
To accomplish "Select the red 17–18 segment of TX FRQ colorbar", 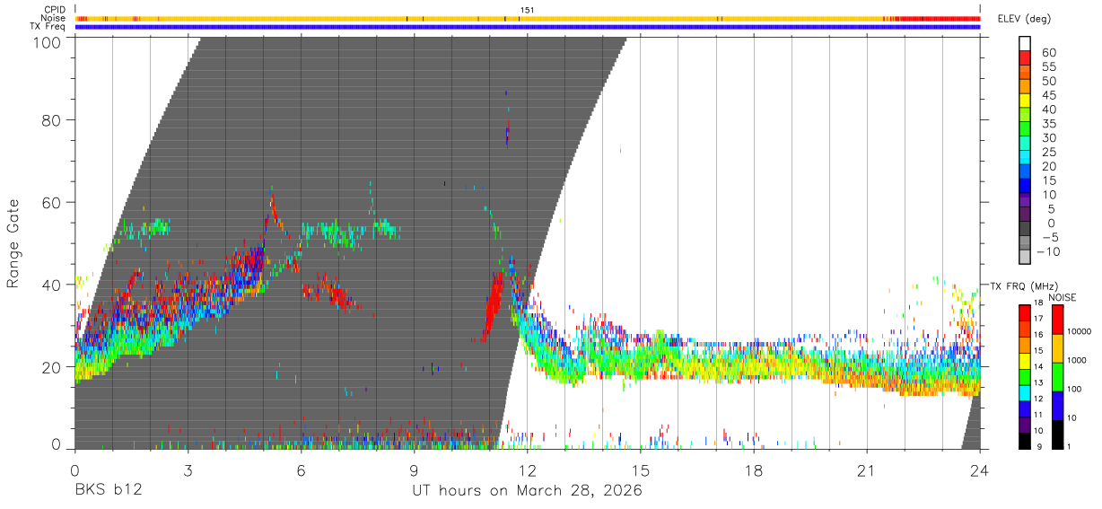I will 1025,312.
